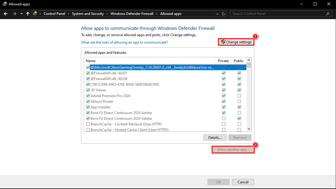Toggle the XboxGamingOverlay row name checkbox

88,67
